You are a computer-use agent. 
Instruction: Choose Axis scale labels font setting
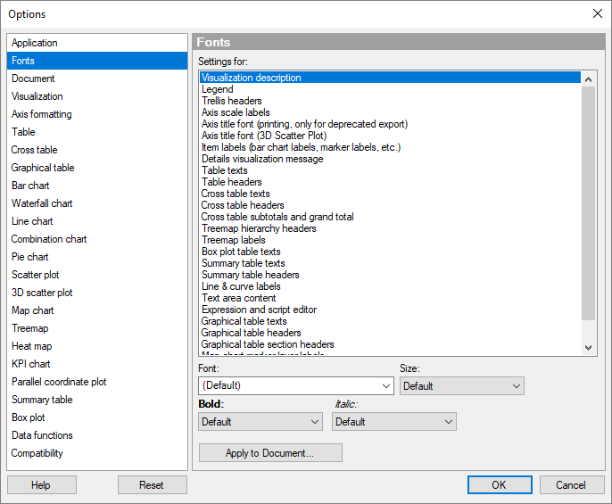point(236,112)
